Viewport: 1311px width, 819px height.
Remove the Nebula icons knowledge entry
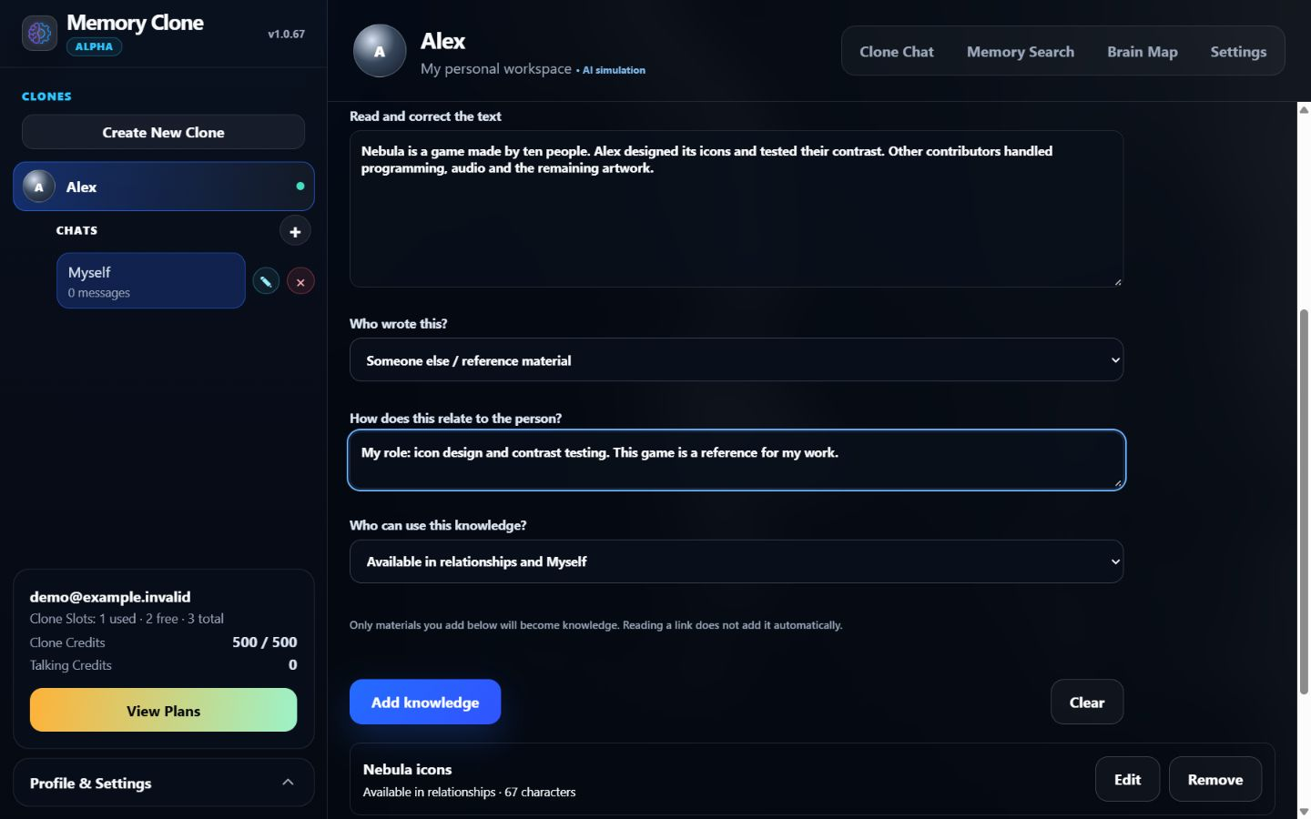pos(1215,779)
